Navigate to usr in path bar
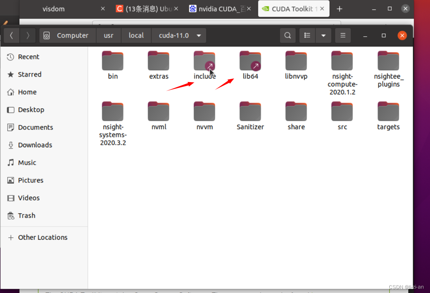Viewport: 430px width, 293px height. click(x=108, y=36)
